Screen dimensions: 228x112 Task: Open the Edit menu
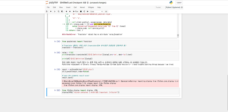(54, 7)
